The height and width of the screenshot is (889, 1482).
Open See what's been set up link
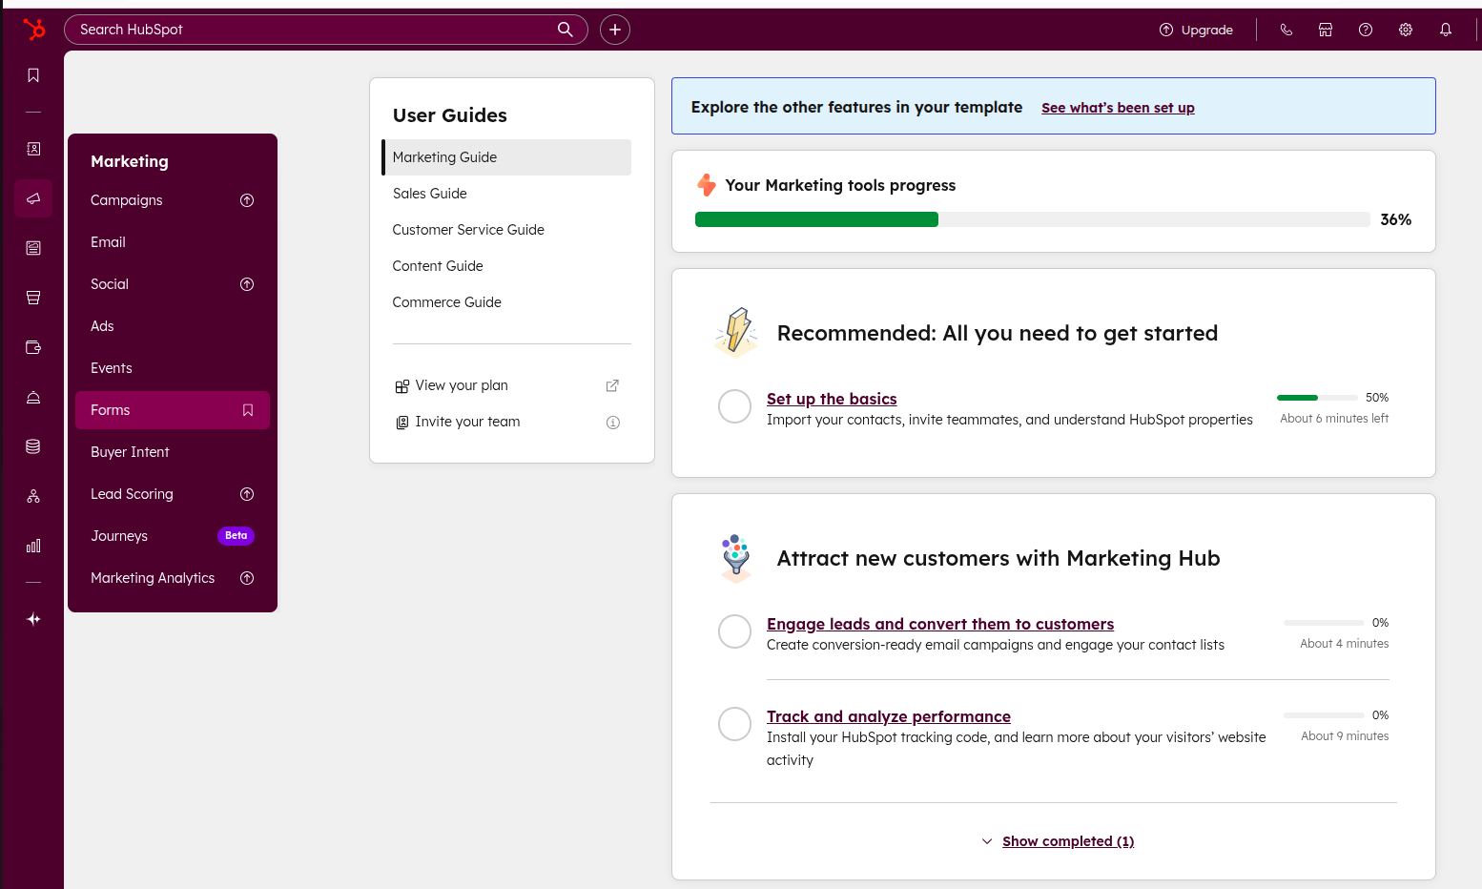click(1118, 108)
